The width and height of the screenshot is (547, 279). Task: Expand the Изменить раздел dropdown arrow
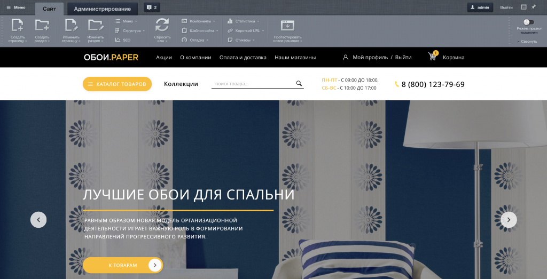[x=103, y=41]
